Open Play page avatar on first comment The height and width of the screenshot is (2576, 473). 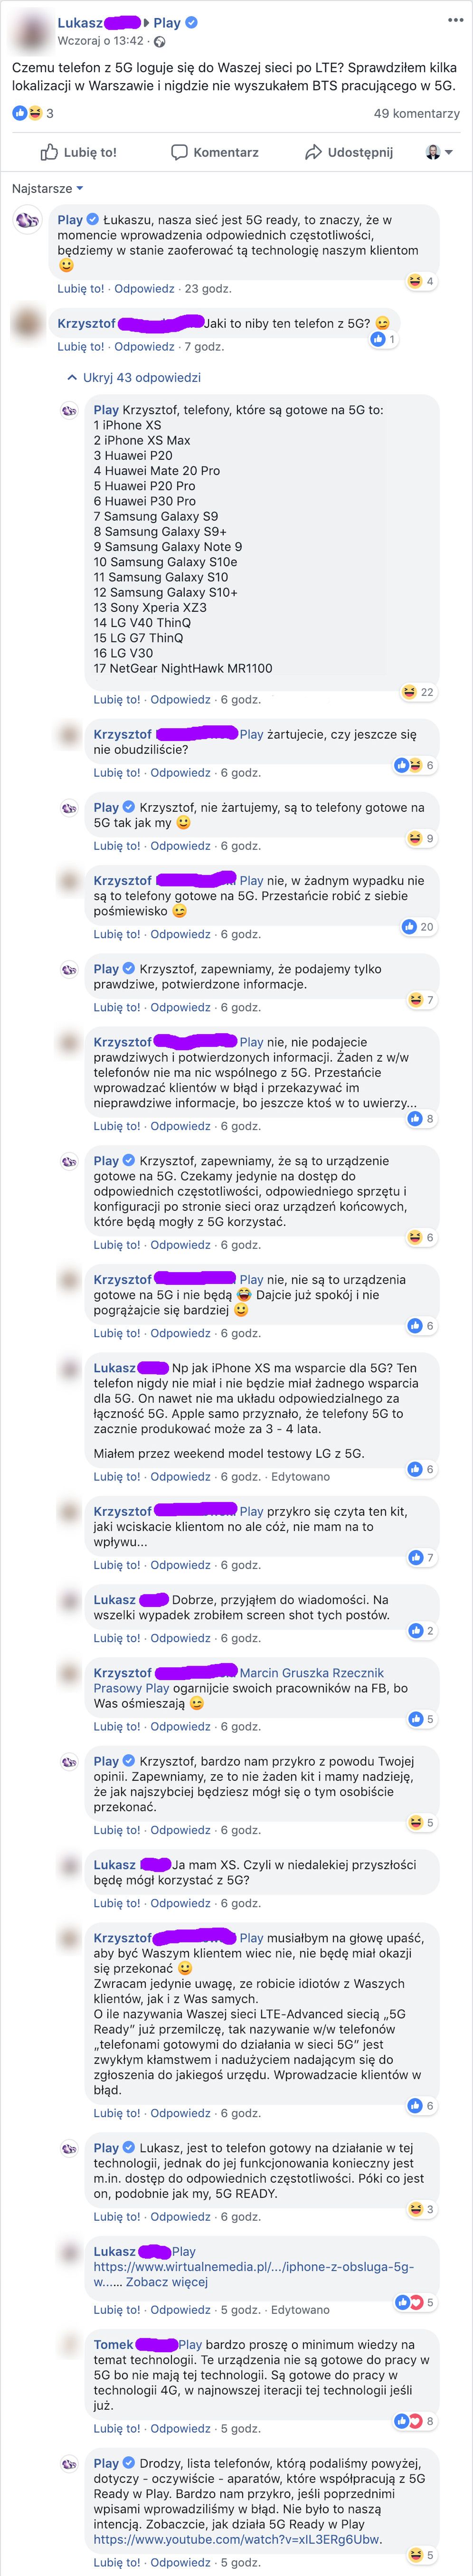coord(27,219)
